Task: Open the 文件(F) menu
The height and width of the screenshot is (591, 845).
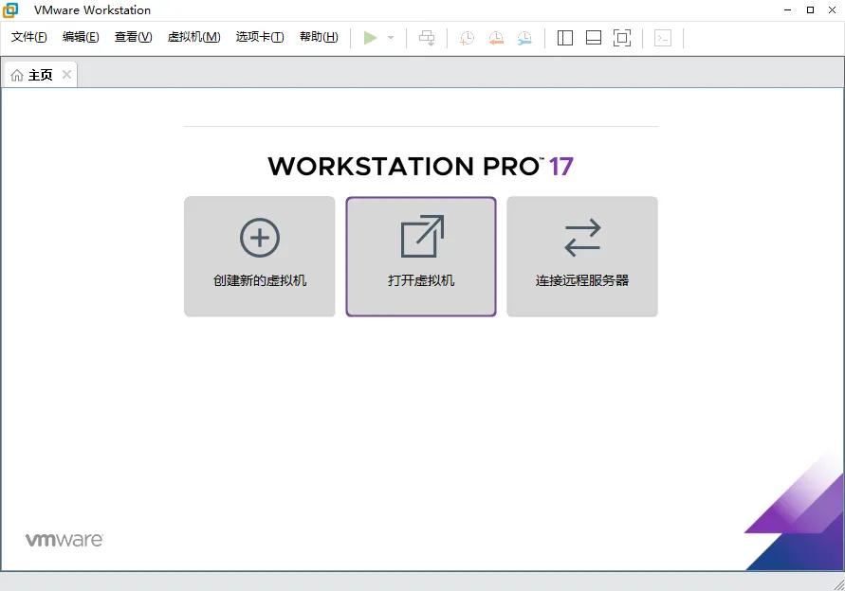Action: coord(29,37)
